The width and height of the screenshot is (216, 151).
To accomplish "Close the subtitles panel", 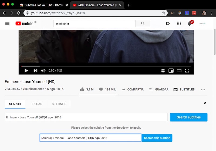I will (205, 103).
